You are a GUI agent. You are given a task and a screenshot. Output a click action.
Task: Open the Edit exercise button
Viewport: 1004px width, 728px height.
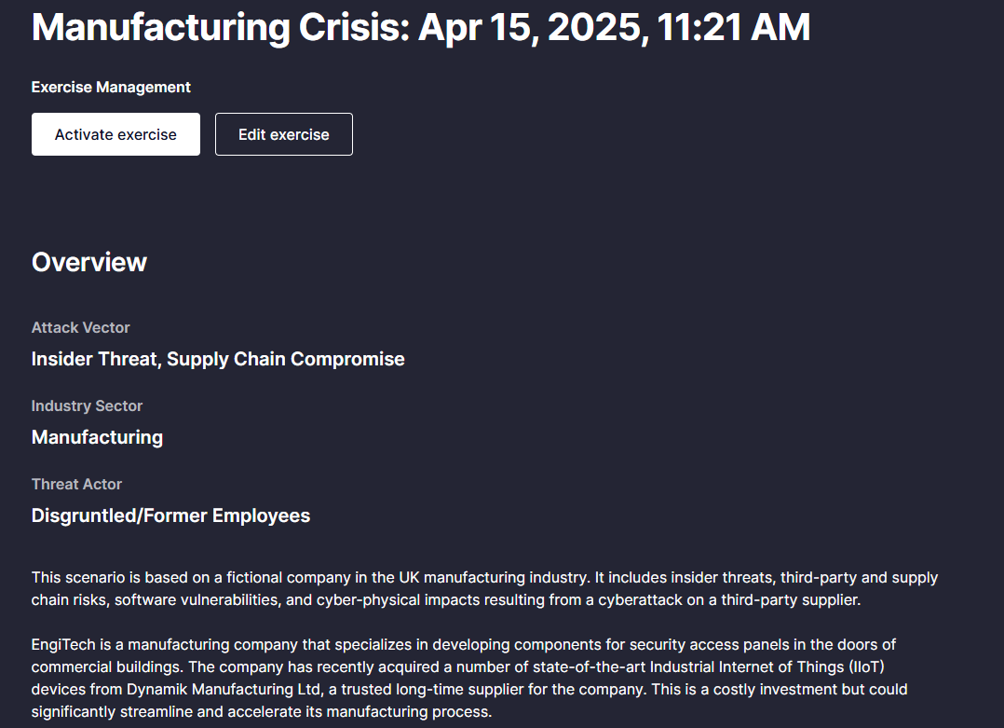[x=283, y=134]
